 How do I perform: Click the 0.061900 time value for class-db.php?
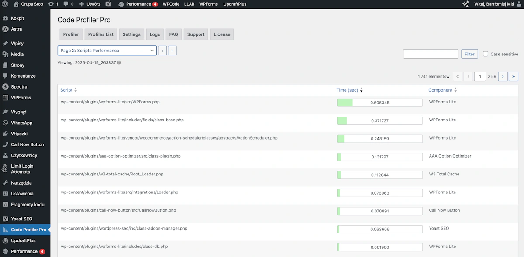point(380,247)
